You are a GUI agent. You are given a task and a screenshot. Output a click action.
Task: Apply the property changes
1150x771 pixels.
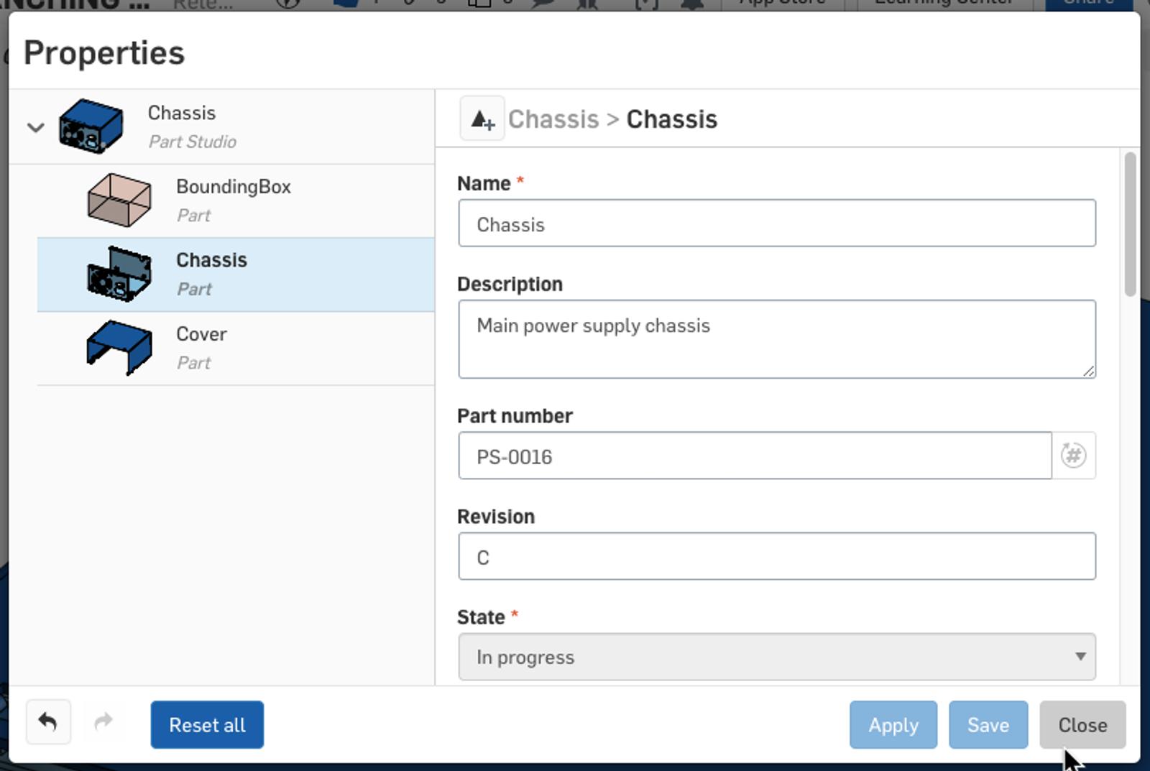coord(892,724)
